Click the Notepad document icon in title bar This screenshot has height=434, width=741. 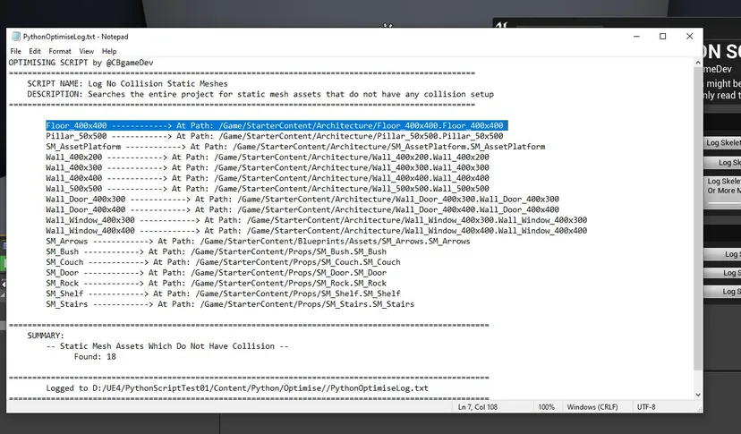point(16,37)
